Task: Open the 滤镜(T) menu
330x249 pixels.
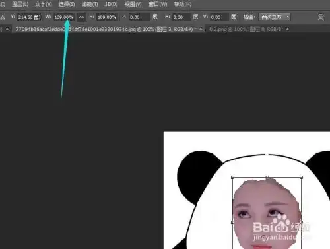Action: 90,4
